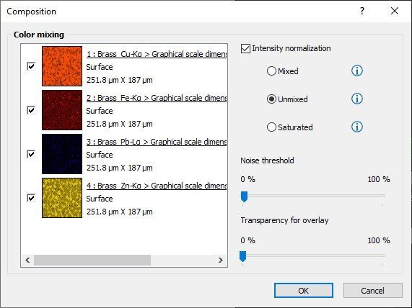This screenshot has height=308, width=412.
Task: Uncheck the Brass Fe-Kα layer checkbox
Action: 31,110
